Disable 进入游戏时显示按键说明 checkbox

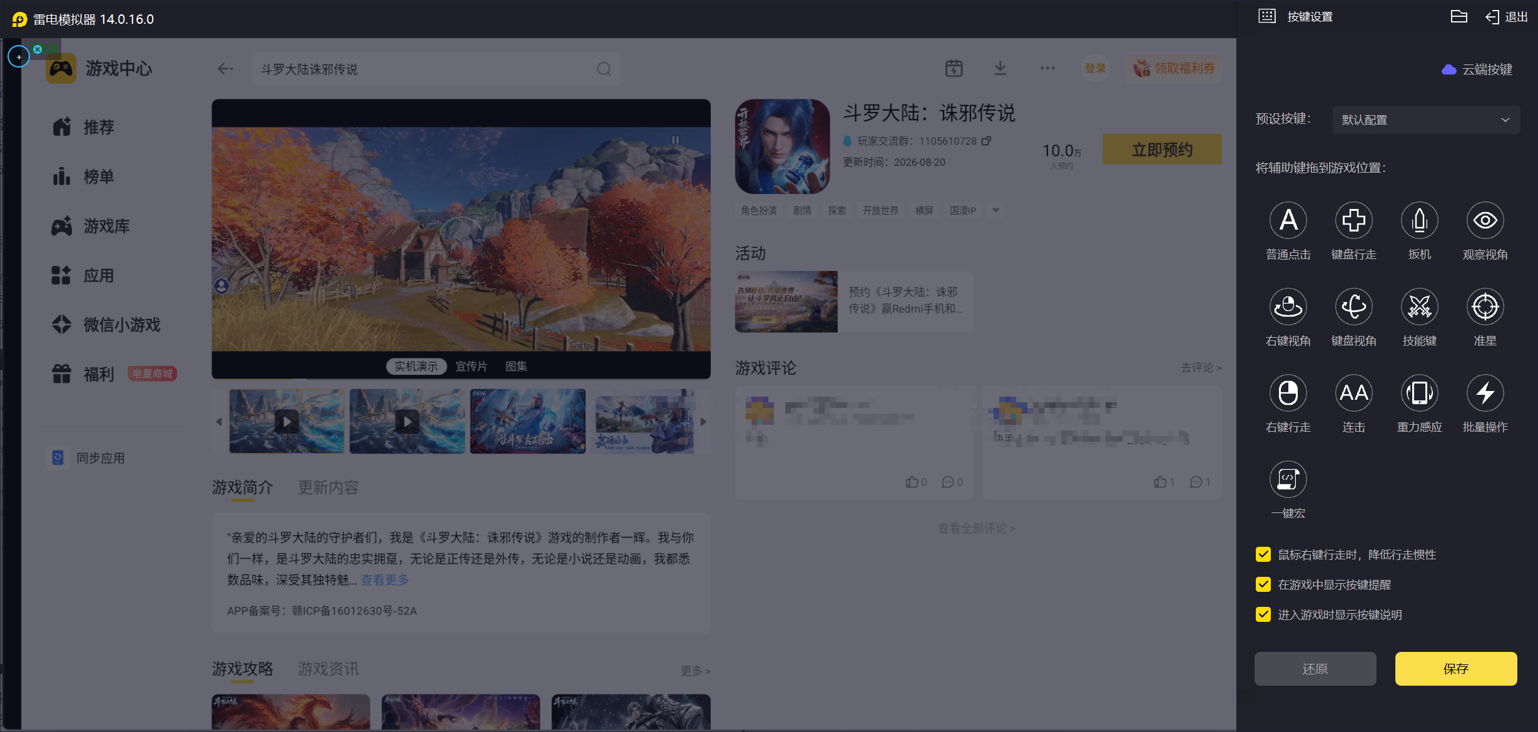pyautogui.click(x=1263, y=614)
